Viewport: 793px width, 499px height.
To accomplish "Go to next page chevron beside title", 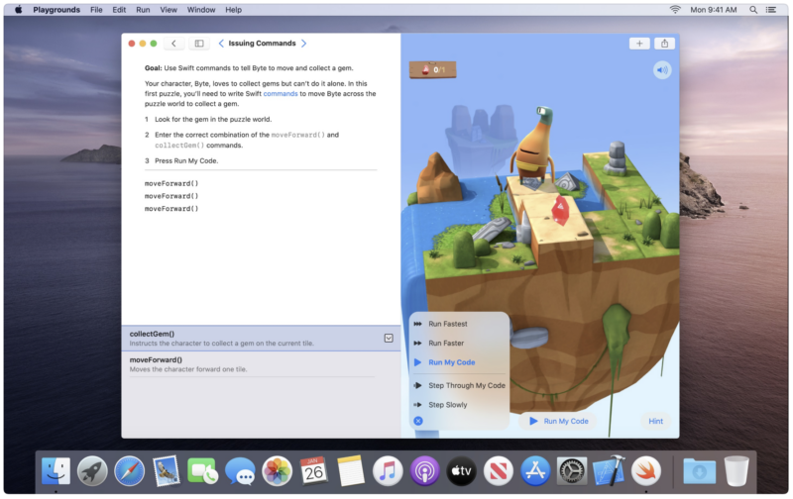I will click(303, 44).
